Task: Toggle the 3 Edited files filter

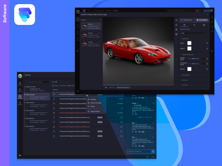Action: click(63, 86)
